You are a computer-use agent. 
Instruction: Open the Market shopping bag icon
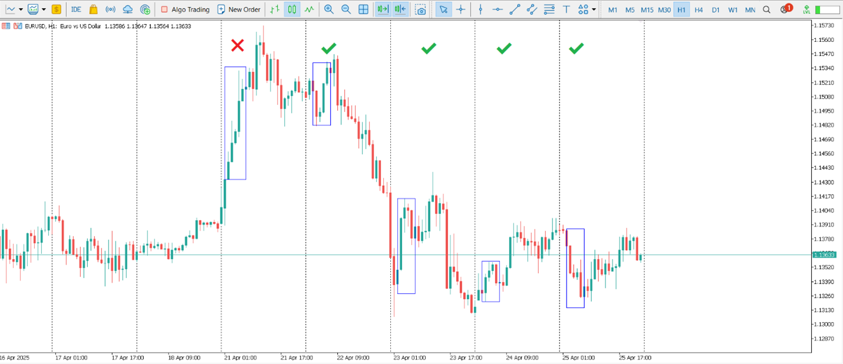pos(93,9)
